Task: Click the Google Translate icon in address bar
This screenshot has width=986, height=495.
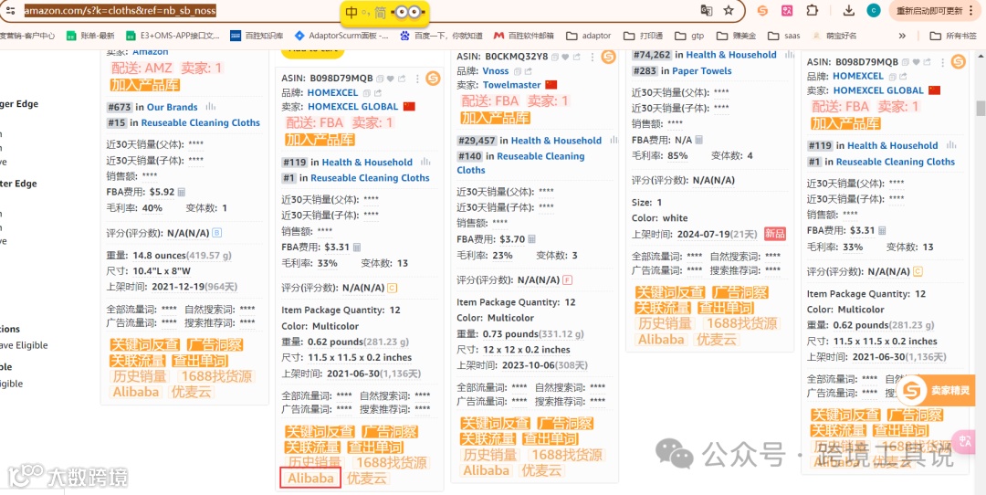Action: (x=707, y=10)
